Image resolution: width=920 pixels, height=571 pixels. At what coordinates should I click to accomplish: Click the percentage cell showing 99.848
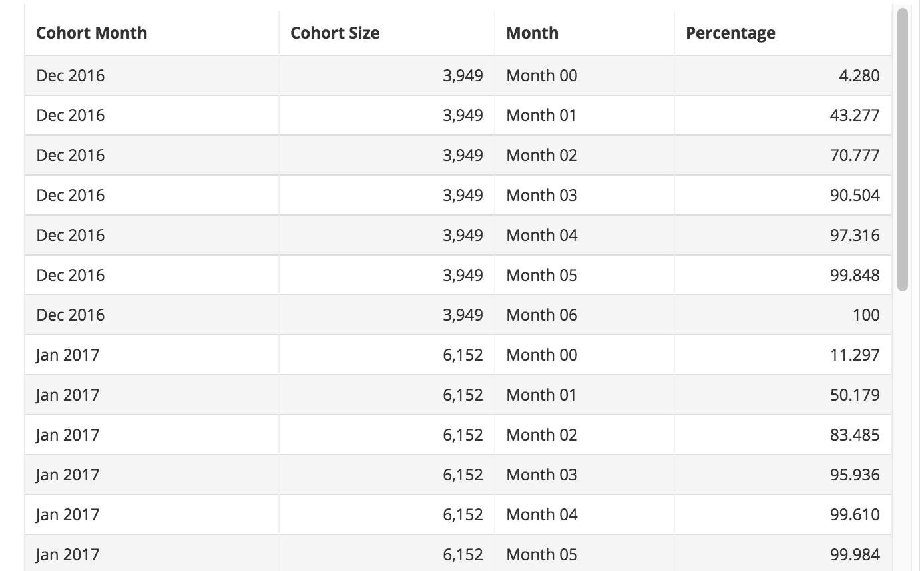click(x=855, y=276)
